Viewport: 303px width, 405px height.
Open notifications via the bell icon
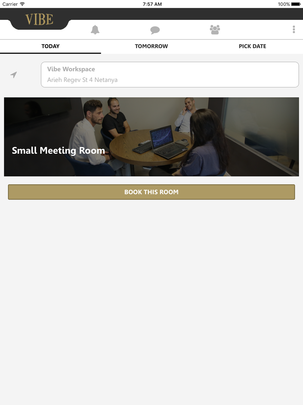pyautogui.click(x=95, y=30)
